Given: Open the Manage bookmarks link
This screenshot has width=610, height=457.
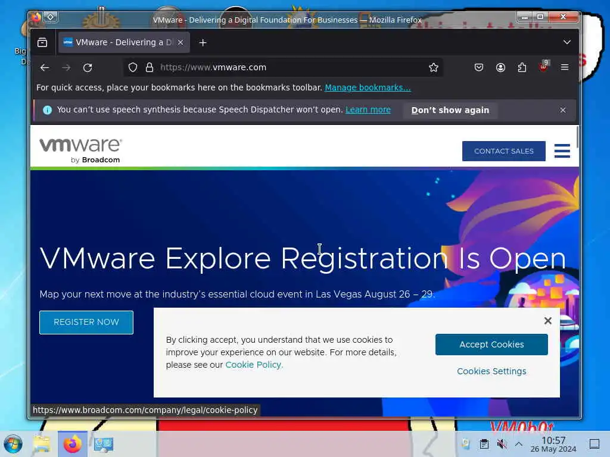Looking at the screenshot, I should 368,88.
